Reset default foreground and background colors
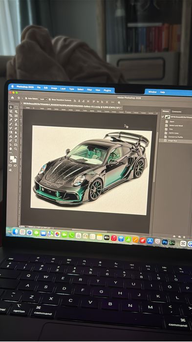 pos(11,161)
